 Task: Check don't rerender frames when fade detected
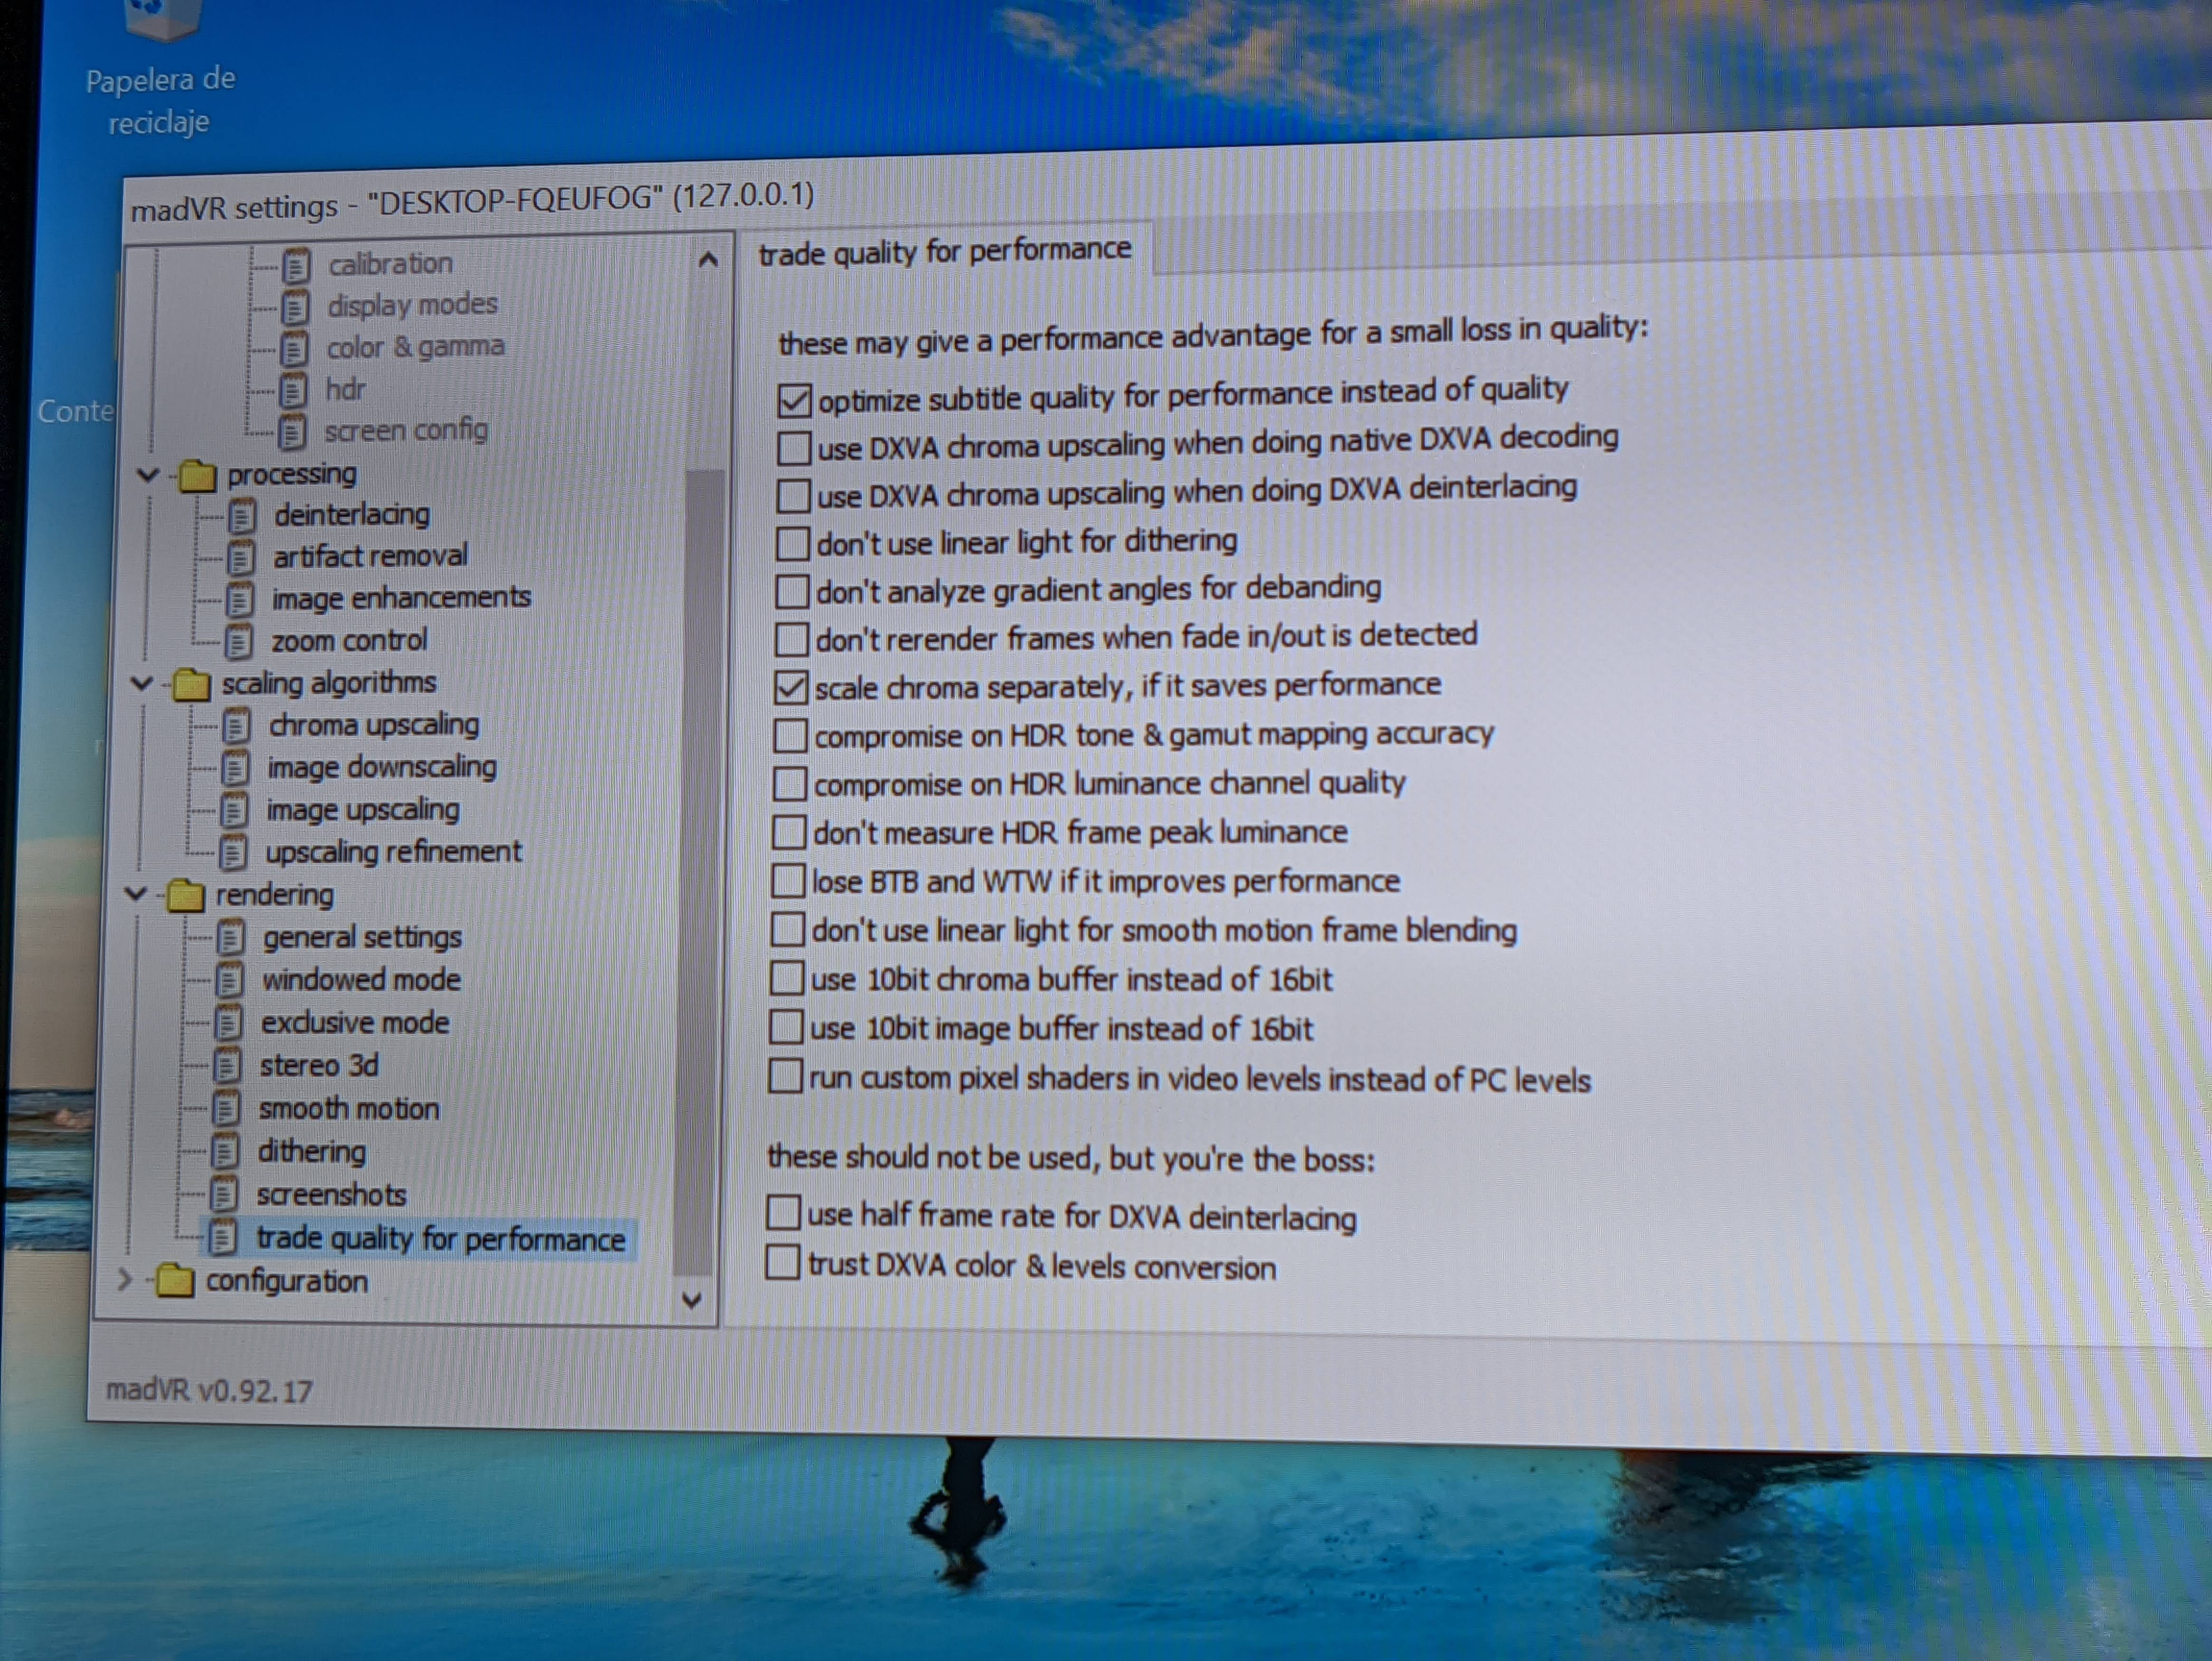(791, 640)
